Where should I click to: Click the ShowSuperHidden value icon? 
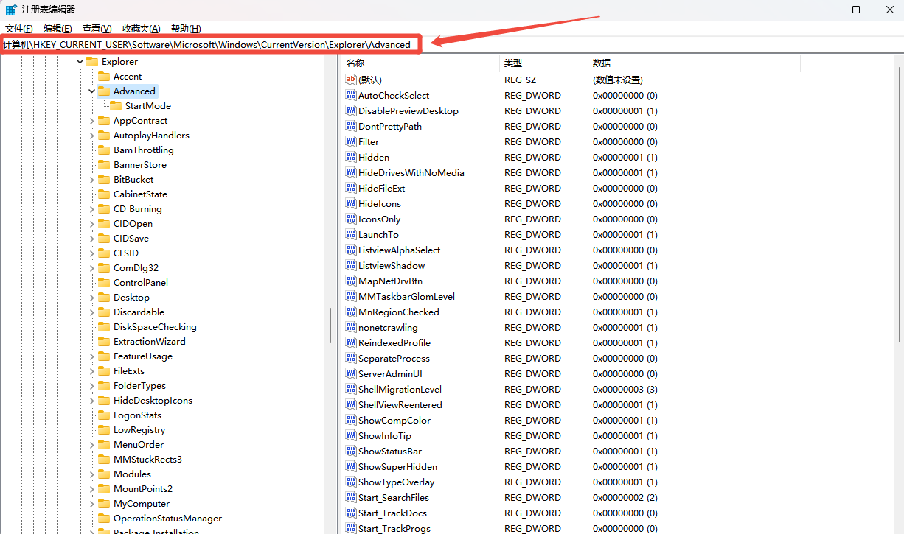(351, 466)
